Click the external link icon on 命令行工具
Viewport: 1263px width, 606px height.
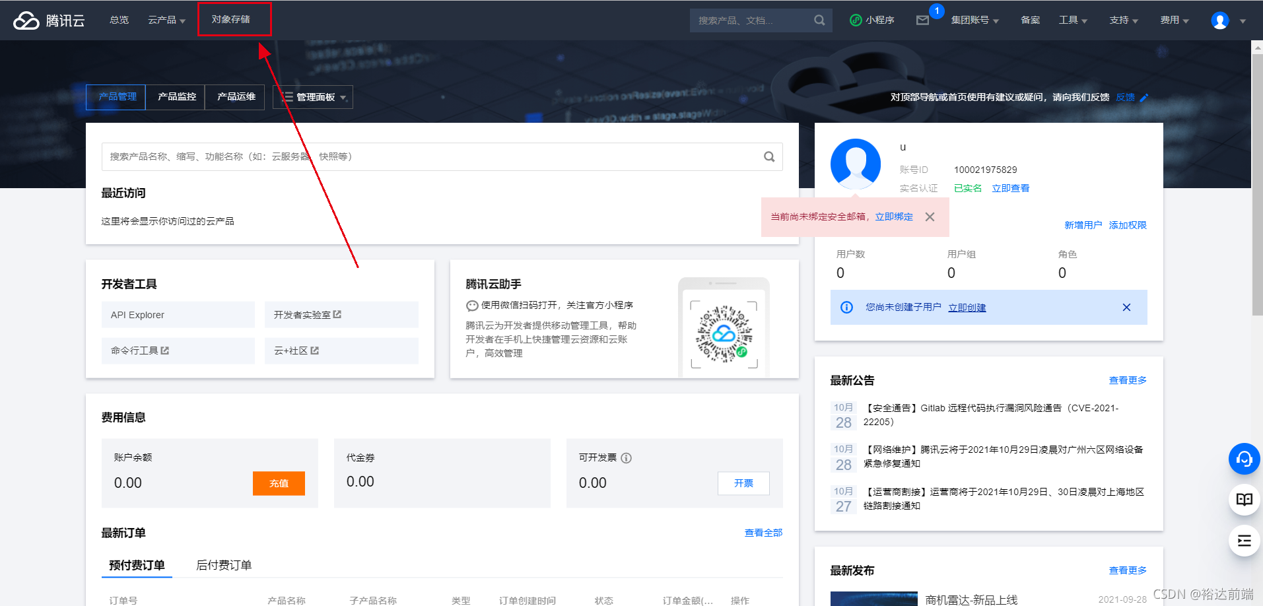pos(165,351)
